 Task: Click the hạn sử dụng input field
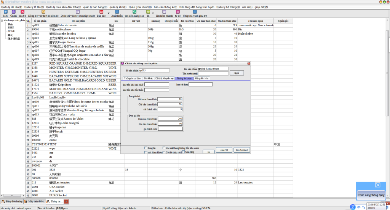click(x=200, y=84)
